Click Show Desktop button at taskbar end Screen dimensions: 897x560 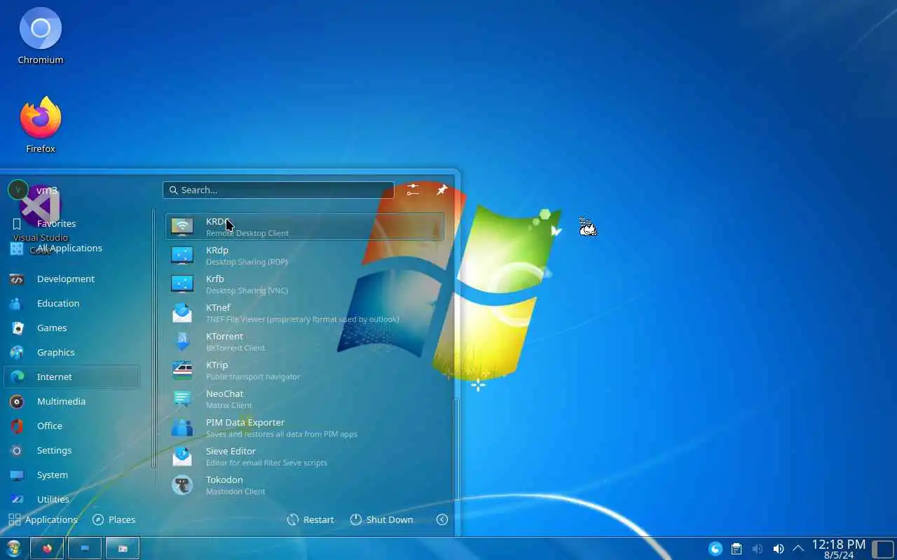[883, 549]
